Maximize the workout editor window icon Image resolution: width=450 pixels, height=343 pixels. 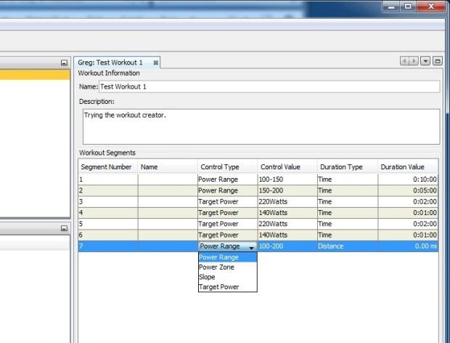[x=437, y=62]
